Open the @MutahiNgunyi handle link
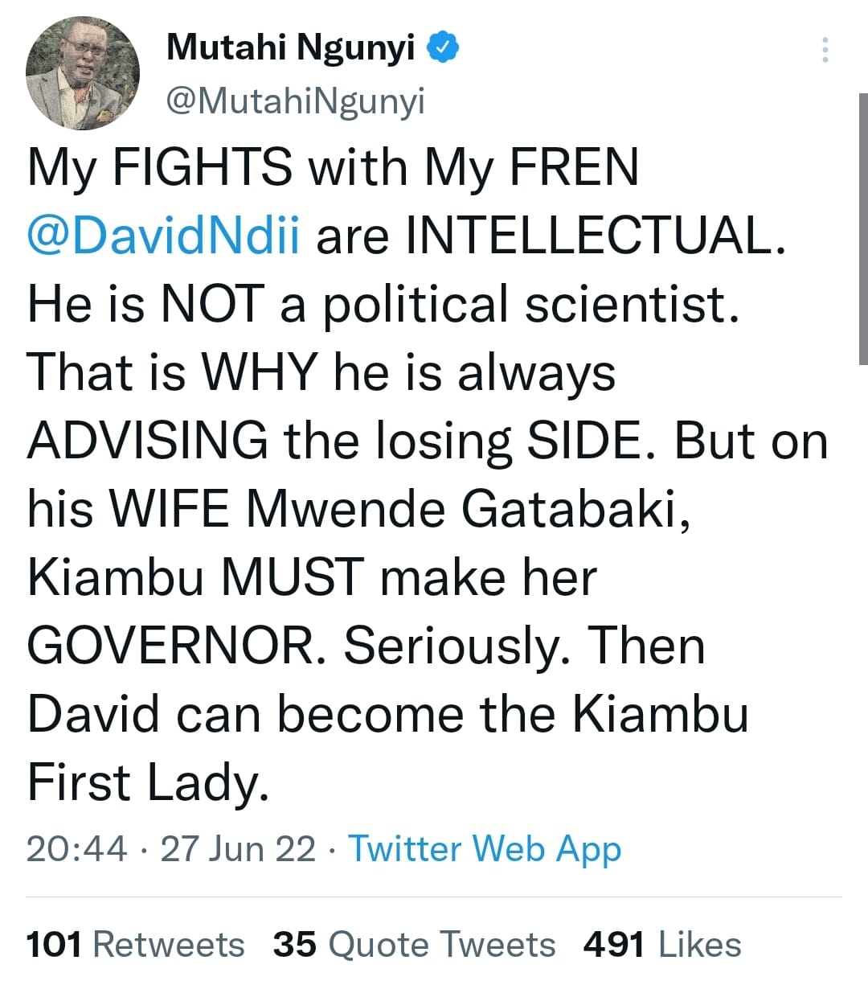The image size is (868, 989). pos(295,101)
